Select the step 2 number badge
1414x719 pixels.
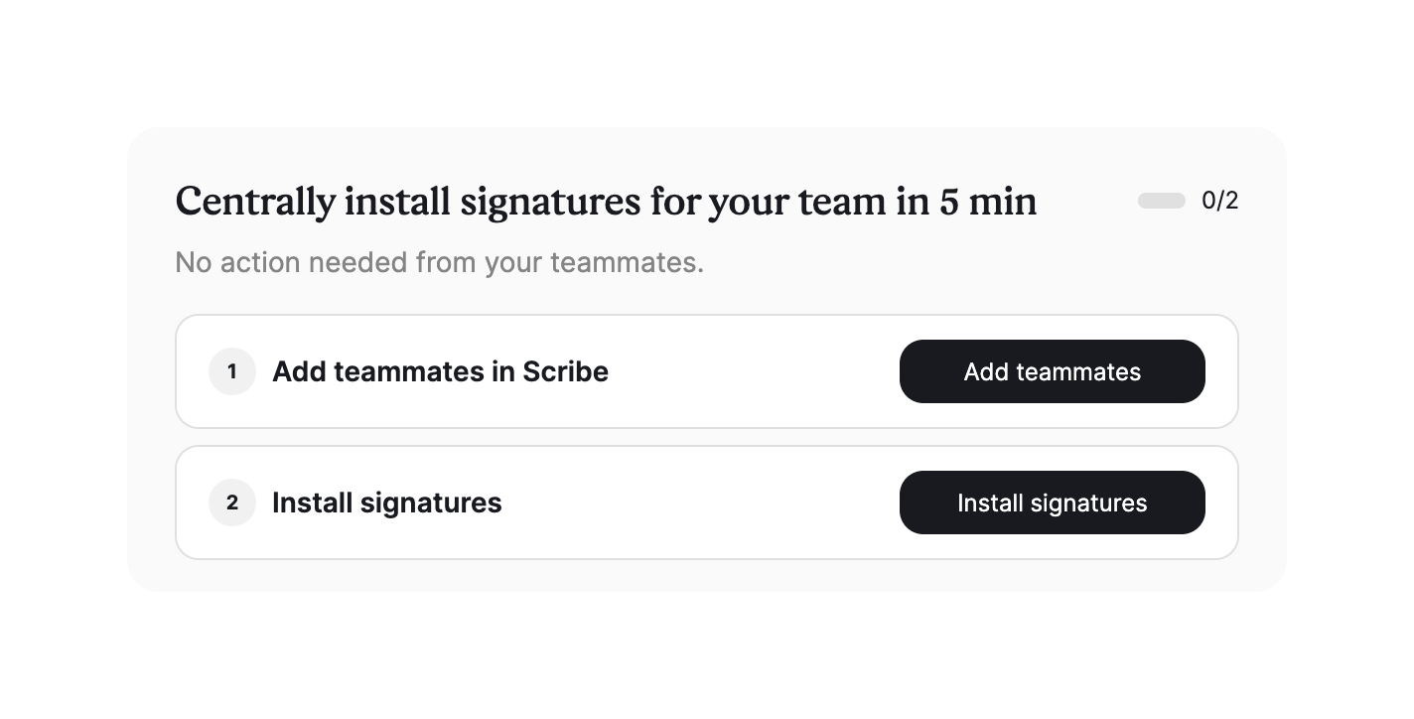pyautogui.click(x=232, y=503)
